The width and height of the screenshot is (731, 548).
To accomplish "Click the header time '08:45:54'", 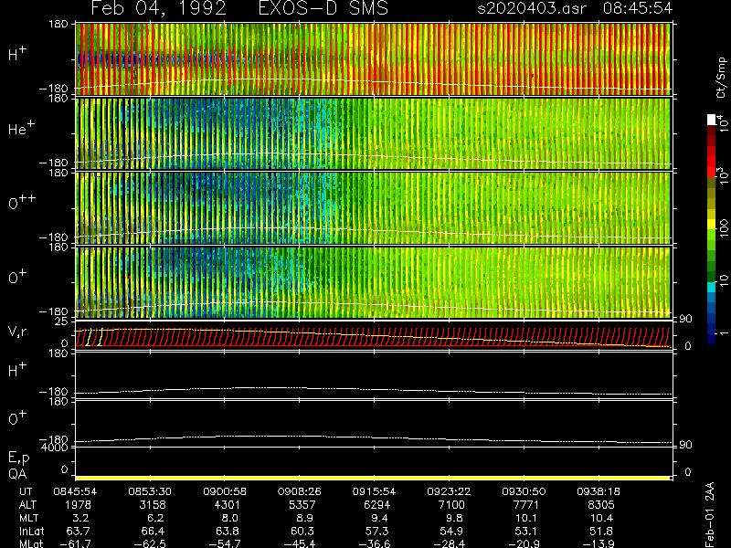I will click(638, 8).
